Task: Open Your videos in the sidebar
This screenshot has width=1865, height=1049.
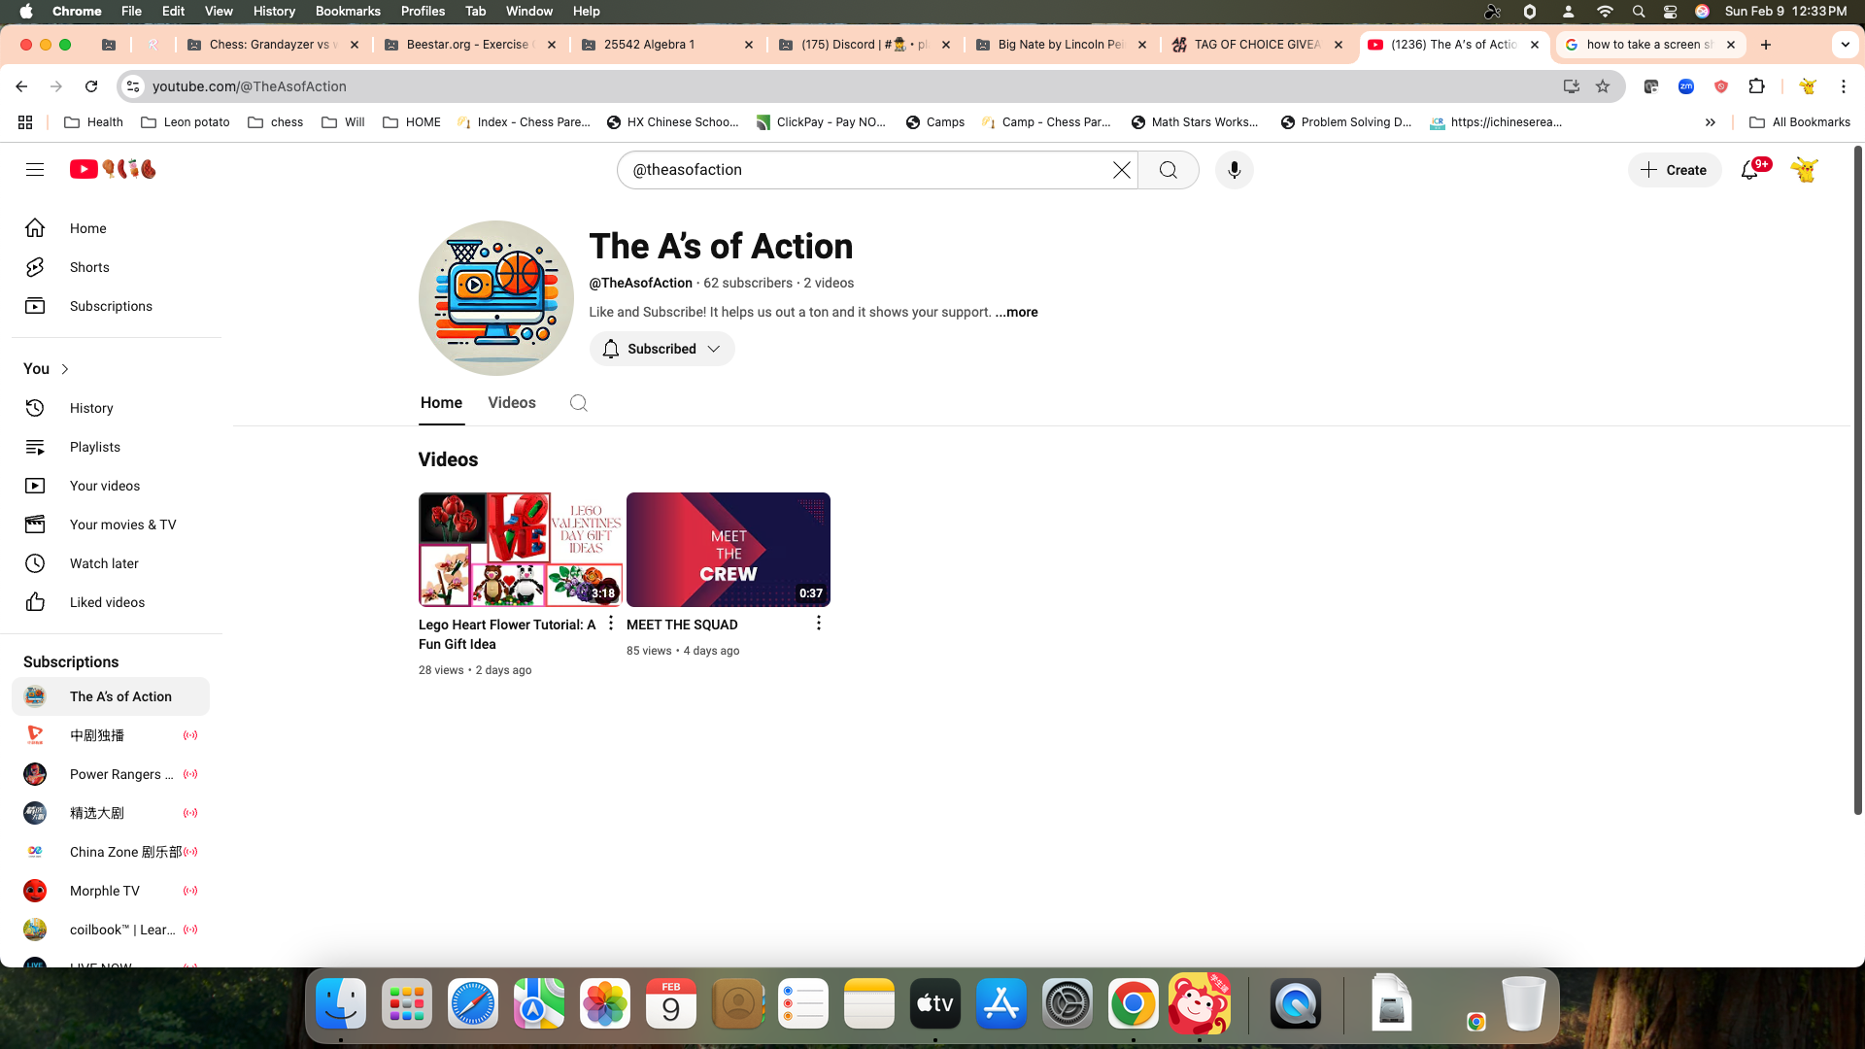Action: click(x=111, y=486)
